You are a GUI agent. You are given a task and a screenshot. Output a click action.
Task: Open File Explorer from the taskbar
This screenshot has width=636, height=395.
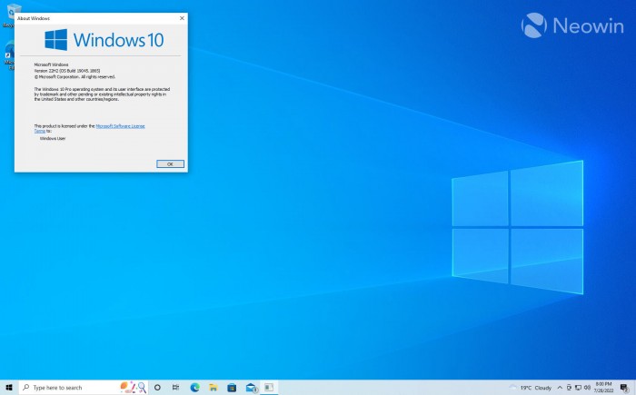pyautogui.click(x=214, y=387)
